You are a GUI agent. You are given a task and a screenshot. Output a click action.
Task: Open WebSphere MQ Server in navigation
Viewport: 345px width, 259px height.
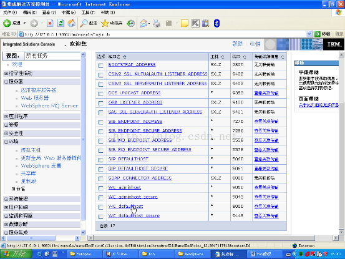click(49, 106)
